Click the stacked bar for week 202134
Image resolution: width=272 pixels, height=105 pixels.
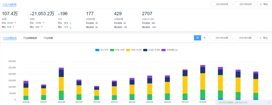click(167, 88)
